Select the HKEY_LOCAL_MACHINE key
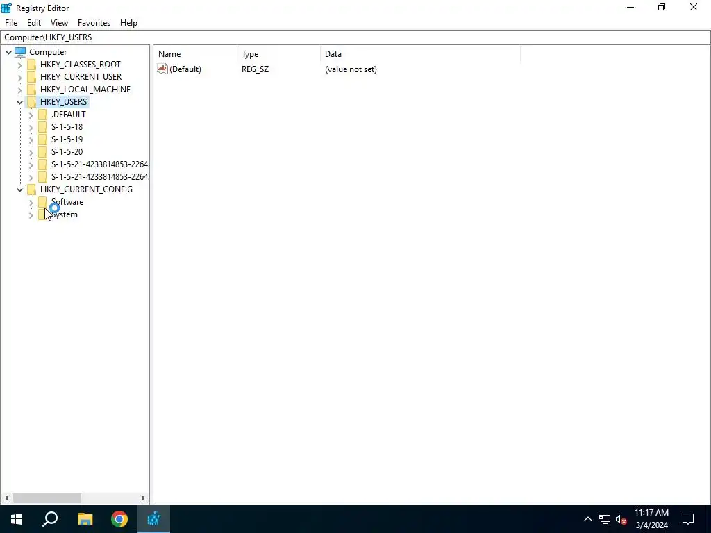Screen dimensions: 711x533 pyautogui.click(x=85, y=90)
